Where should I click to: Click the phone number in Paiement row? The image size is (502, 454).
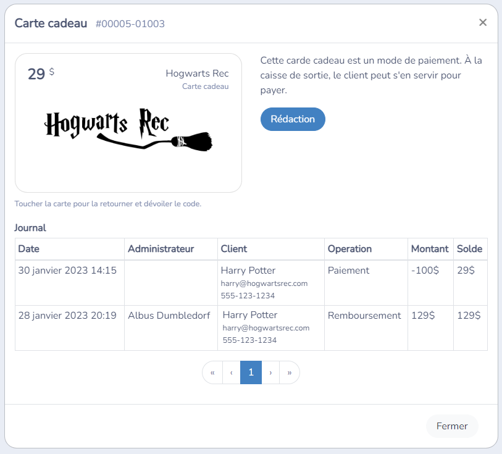tap(248, 295)
